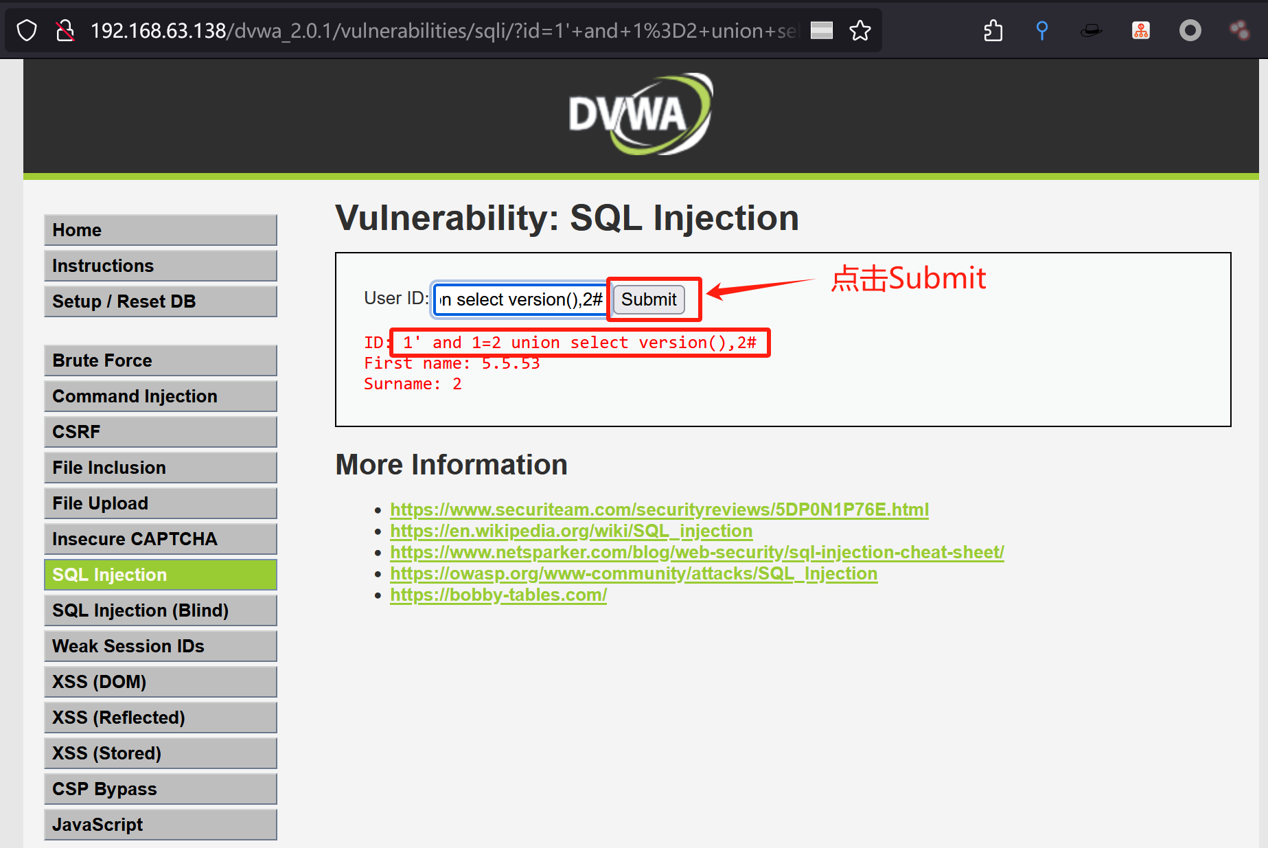Open the XSS (DOM) page

point(161,682)
